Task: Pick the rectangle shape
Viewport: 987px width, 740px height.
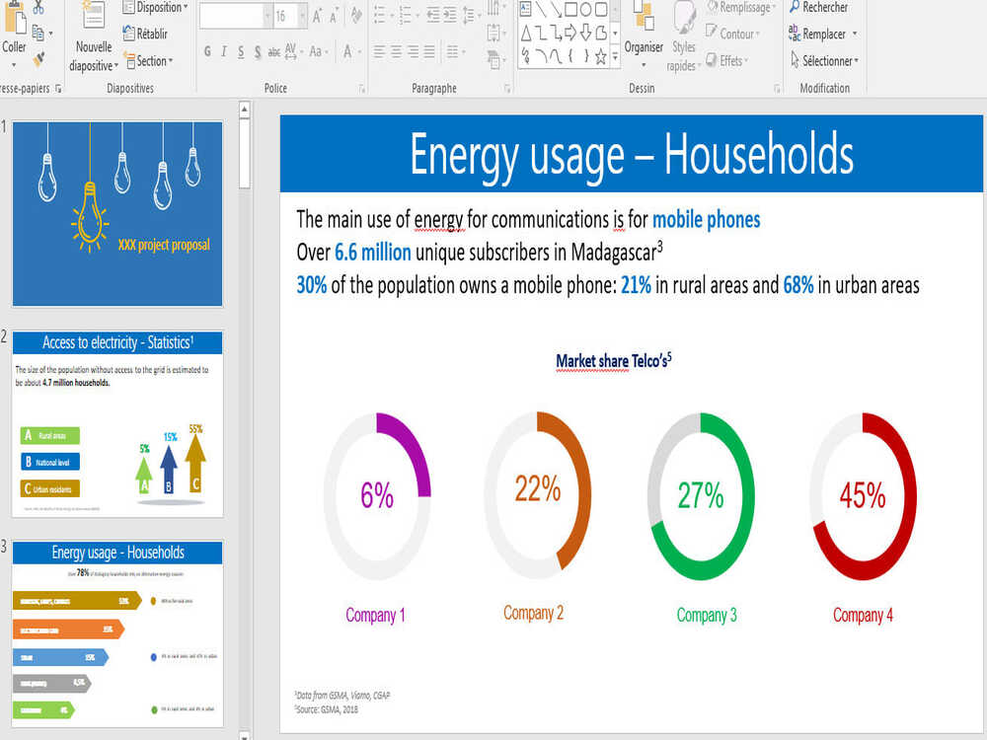Action: [570, 9]
